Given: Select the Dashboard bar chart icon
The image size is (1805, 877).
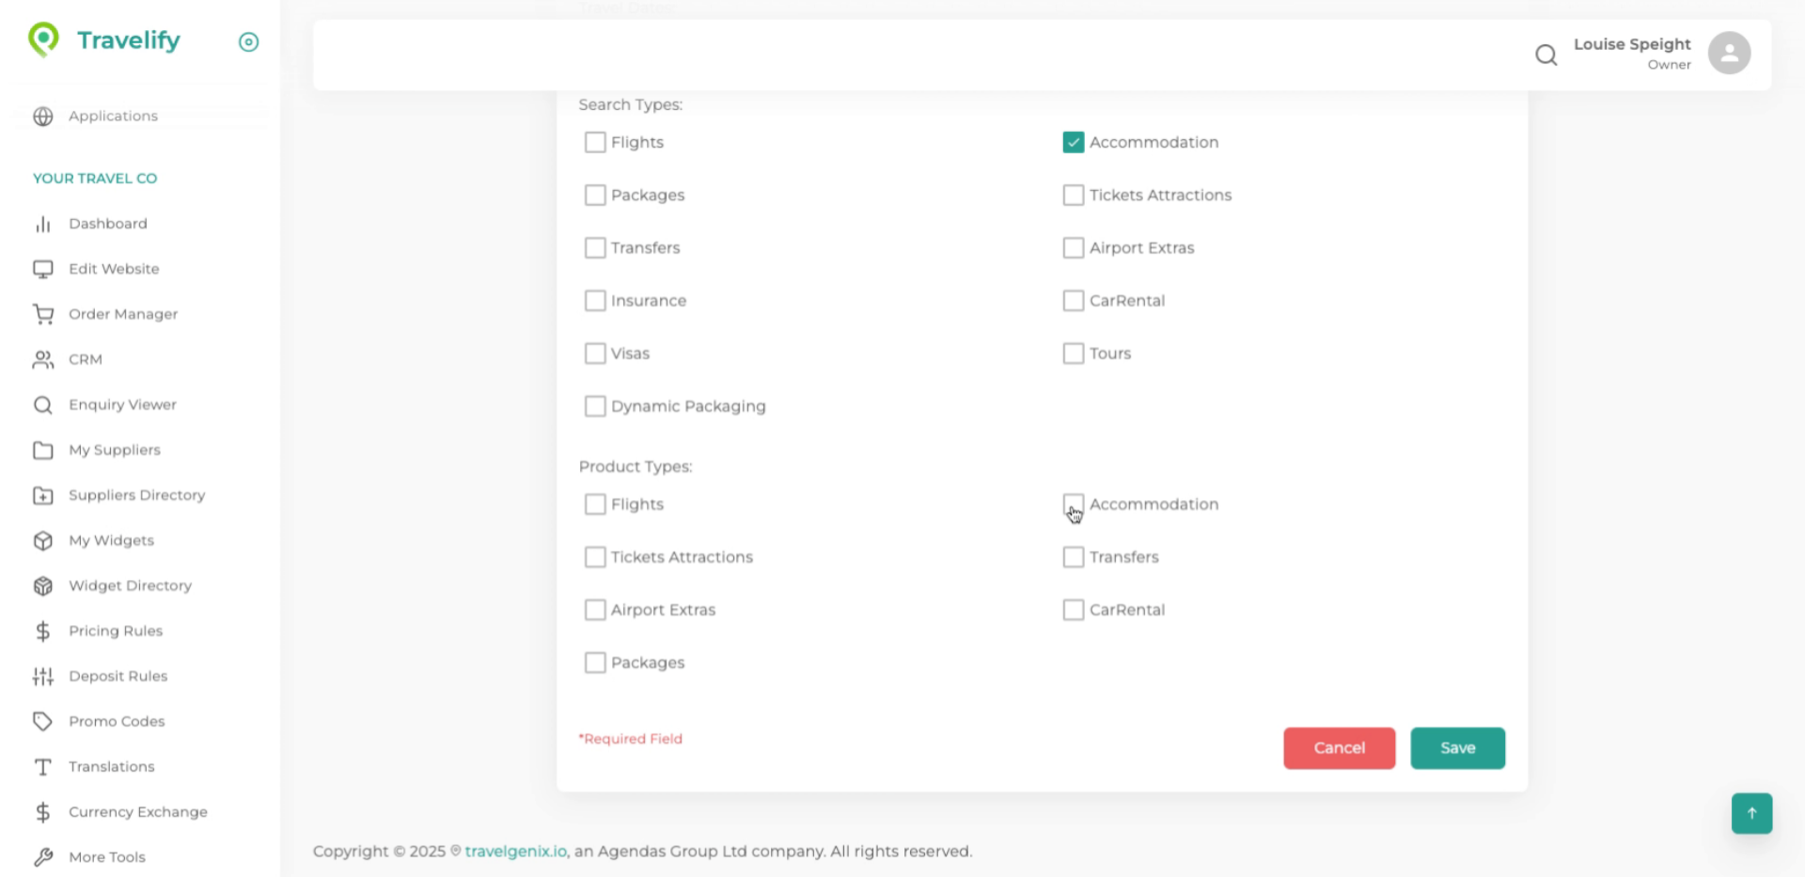Looking at the screenshot, I should (43, 224).
